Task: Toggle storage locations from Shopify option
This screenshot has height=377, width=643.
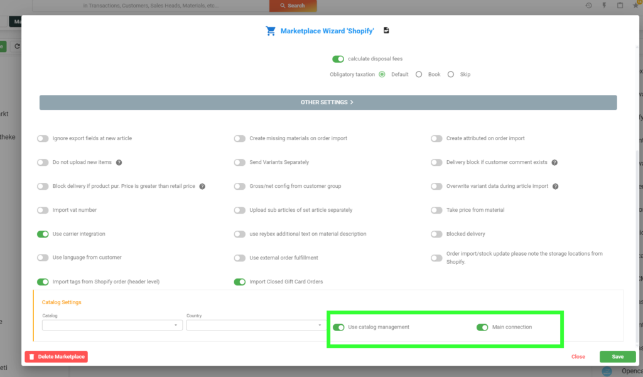Action: [436, 258]
